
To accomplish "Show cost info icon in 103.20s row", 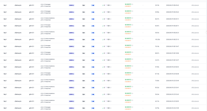I will tap(132, 39).
